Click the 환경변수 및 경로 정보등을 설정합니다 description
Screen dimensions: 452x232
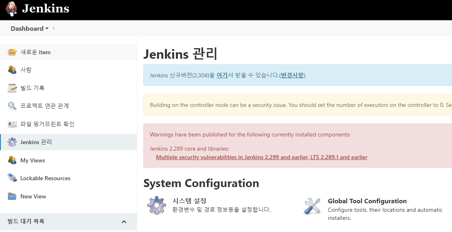(221, 210)
